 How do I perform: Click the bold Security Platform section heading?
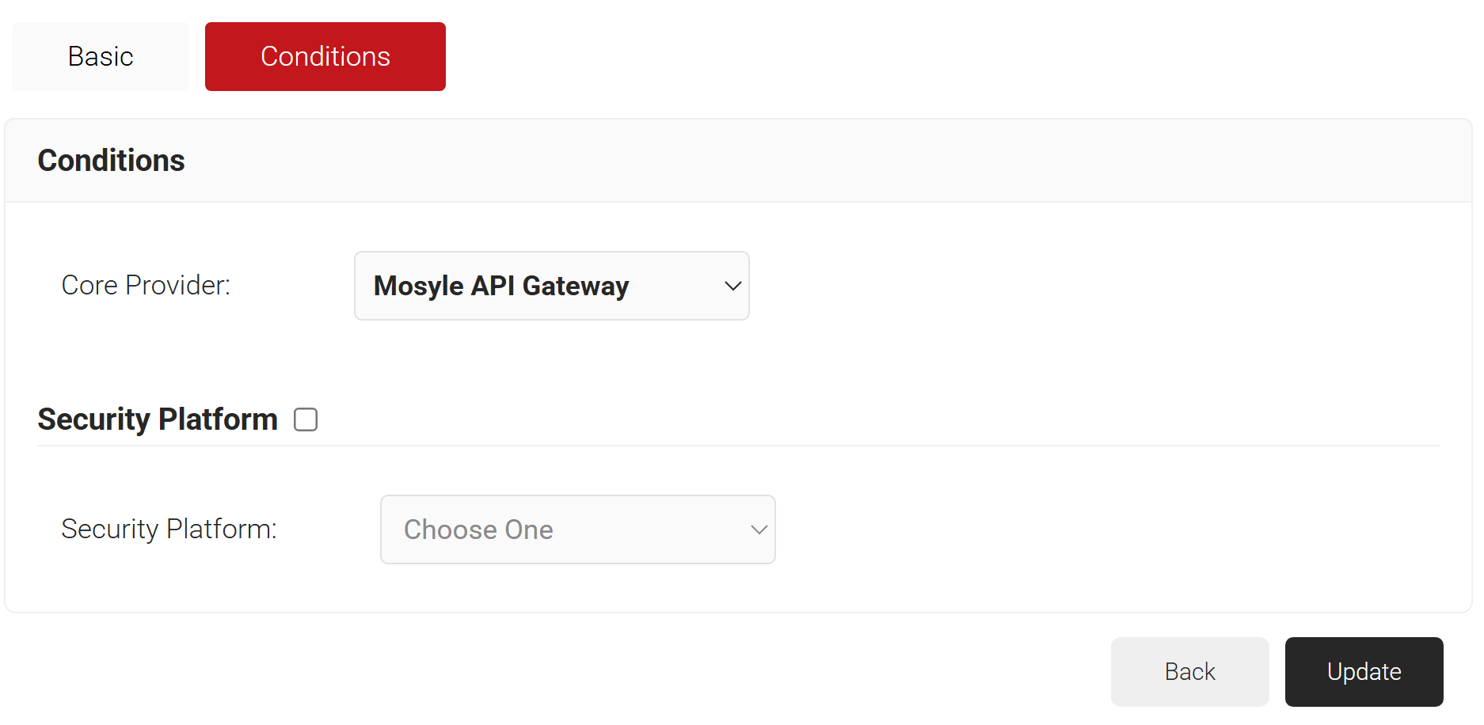158,419
